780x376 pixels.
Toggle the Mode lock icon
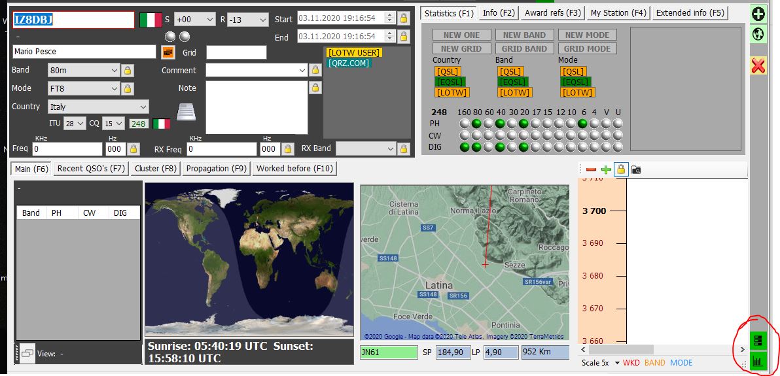coord(128,88)
